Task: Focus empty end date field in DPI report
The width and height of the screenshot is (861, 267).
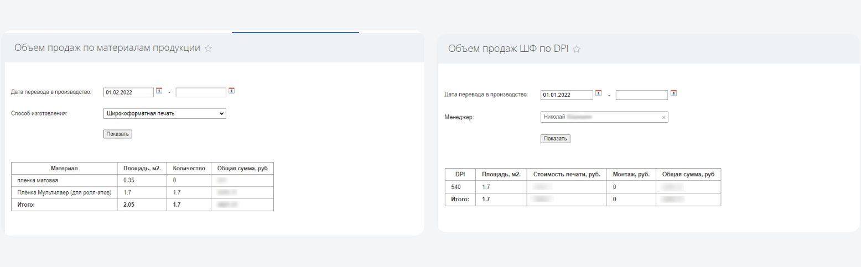Action: coord(642,95)
